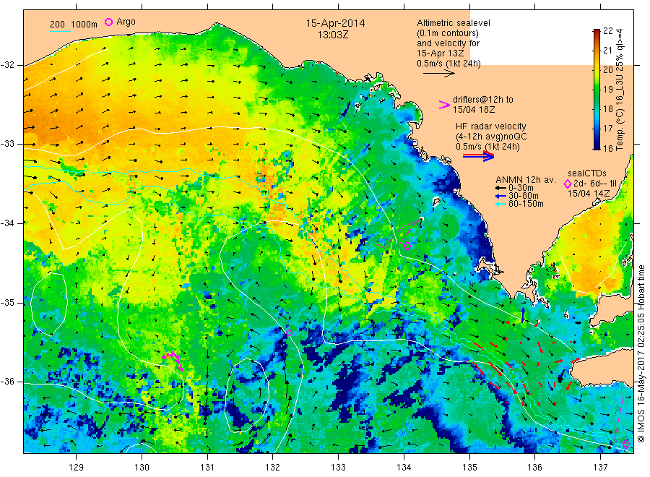Click the magenta diamond at the map's bottom-right corner
Viewport: 650px width, 477px height.
point(626,444)
